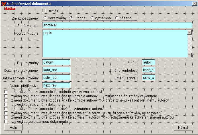Close the Změna dokumentu dialog window
Image resolution: width=198 pixels, height=135 pixels.
(x=194, y=3)
